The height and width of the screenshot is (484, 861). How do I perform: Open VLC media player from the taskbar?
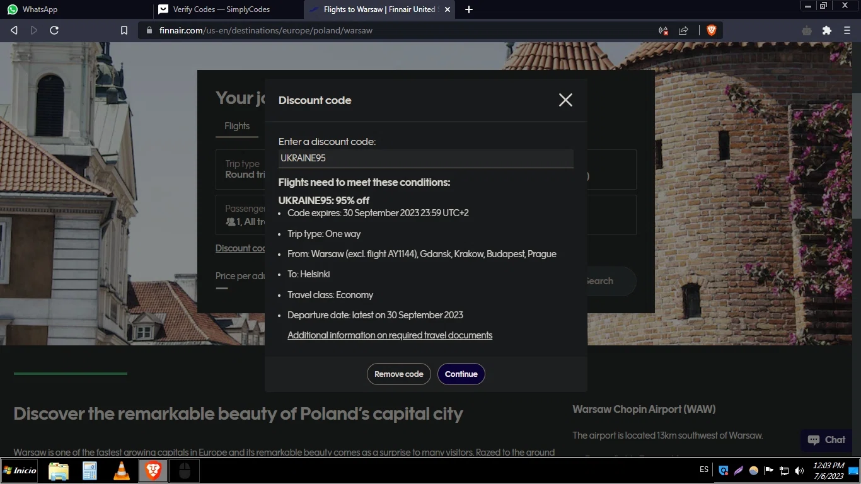point(121,471)
